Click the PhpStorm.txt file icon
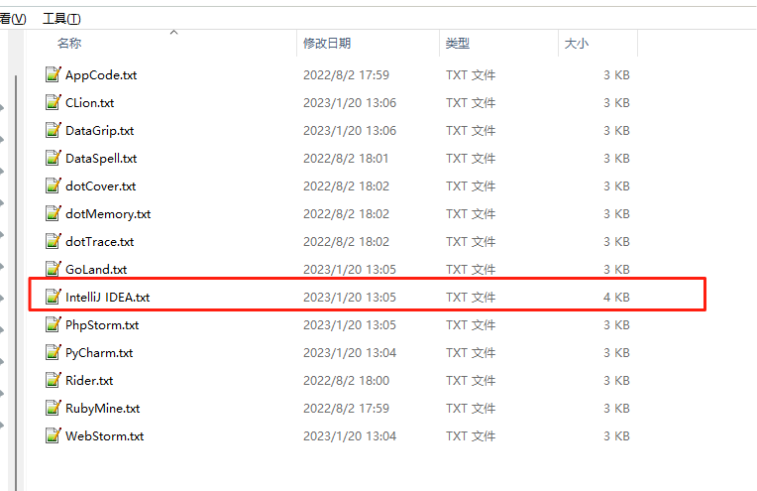 point(54,324)
